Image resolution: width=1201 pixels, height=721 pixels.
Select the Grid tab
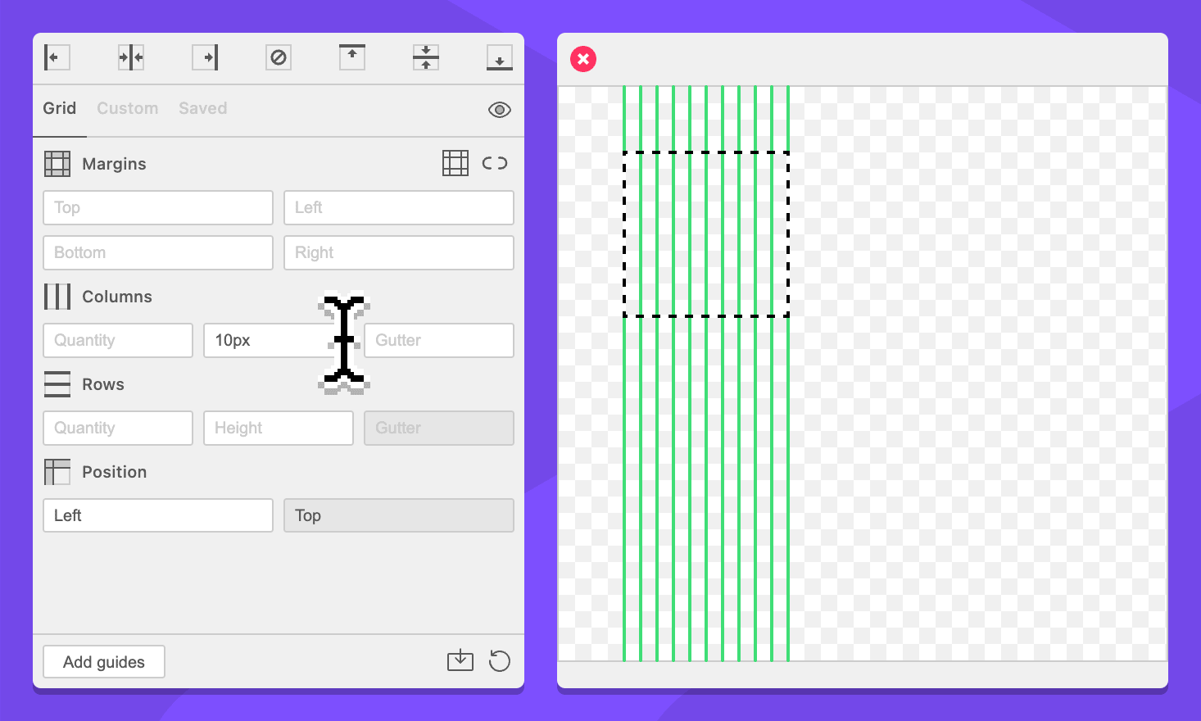click(59, 108)
